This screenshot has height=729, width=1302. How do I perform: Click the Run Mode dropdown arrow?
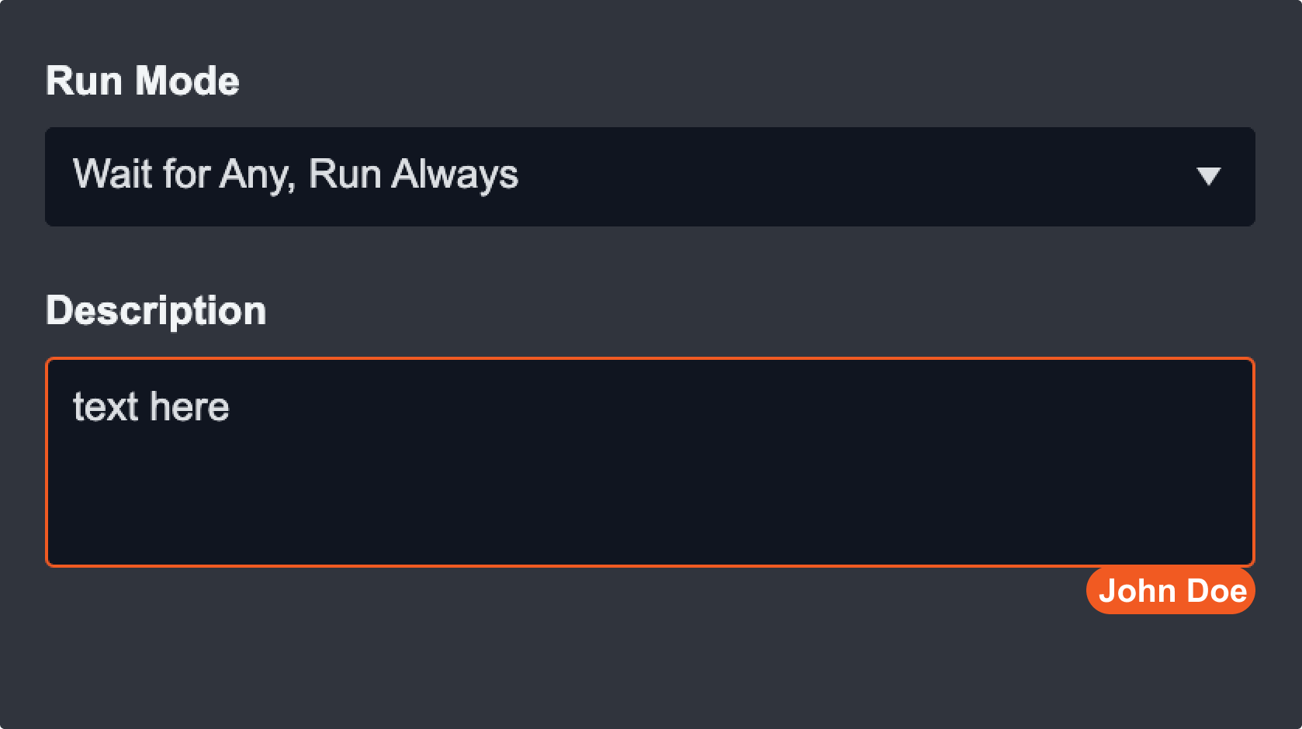1208,176
